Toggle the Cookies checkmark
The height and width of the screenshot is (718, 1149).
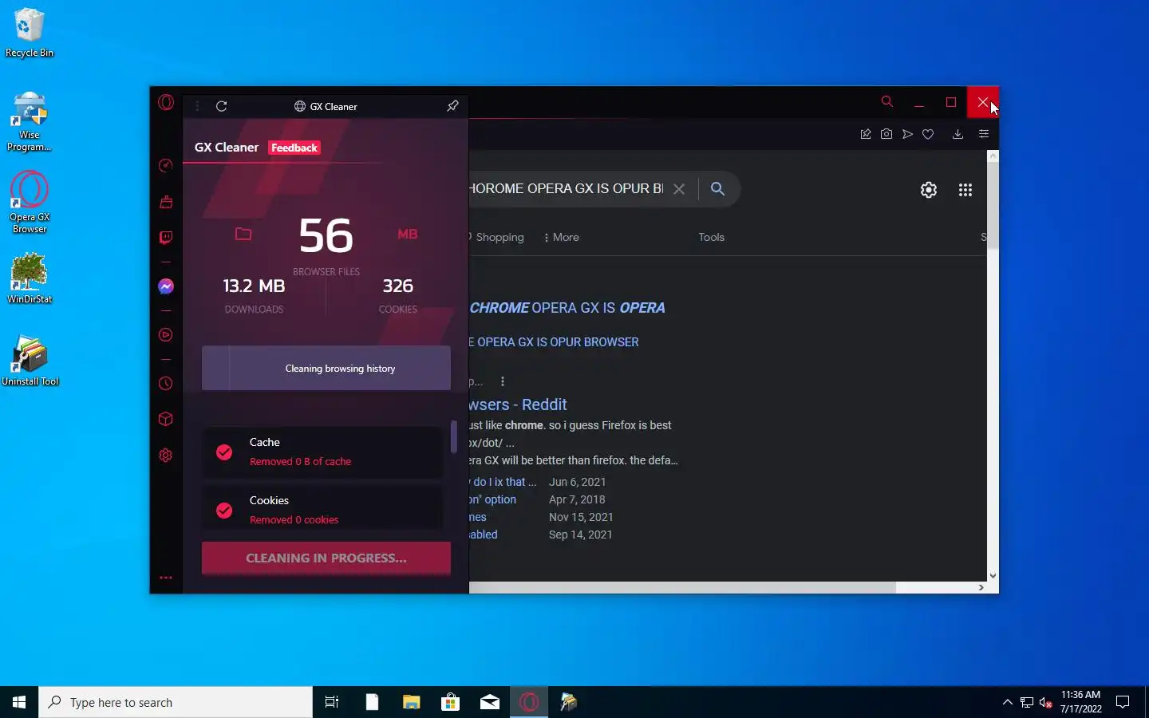coord(224,511)
